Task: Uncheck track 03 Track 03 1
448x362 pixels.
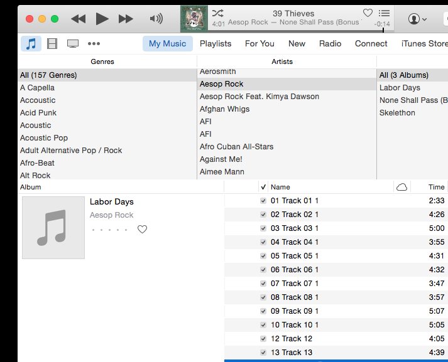Action: [x=263, y=228]
